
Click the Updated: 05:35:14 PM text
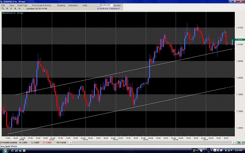(x=36, y=9)
